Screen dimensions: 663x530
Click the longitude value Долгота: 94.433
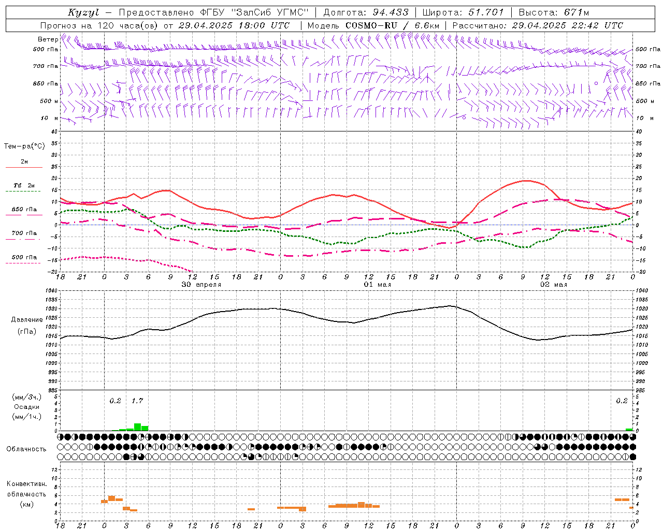click(366, 12)
